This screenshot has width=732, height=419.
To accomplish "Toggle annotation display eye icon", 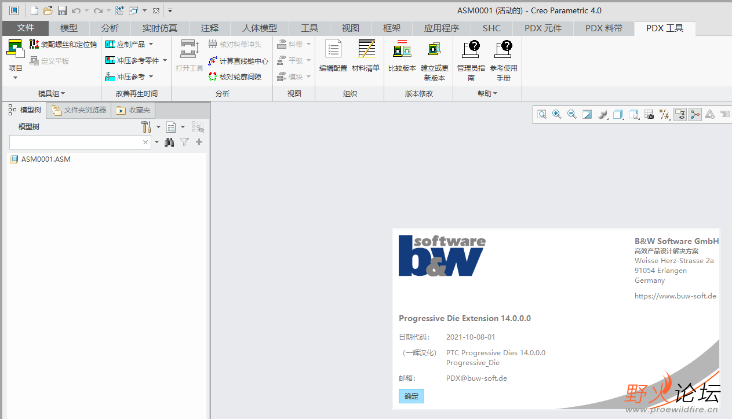I will pyautogui.click(x=680, y=115).
